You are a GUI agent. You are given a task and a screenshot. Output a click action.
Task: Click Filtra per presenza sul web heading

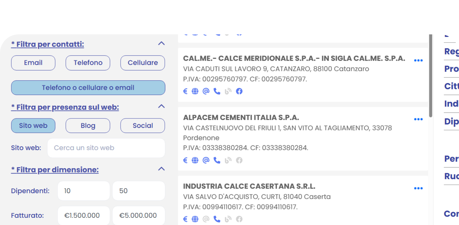pyautogui.click(x=65, y=107)
